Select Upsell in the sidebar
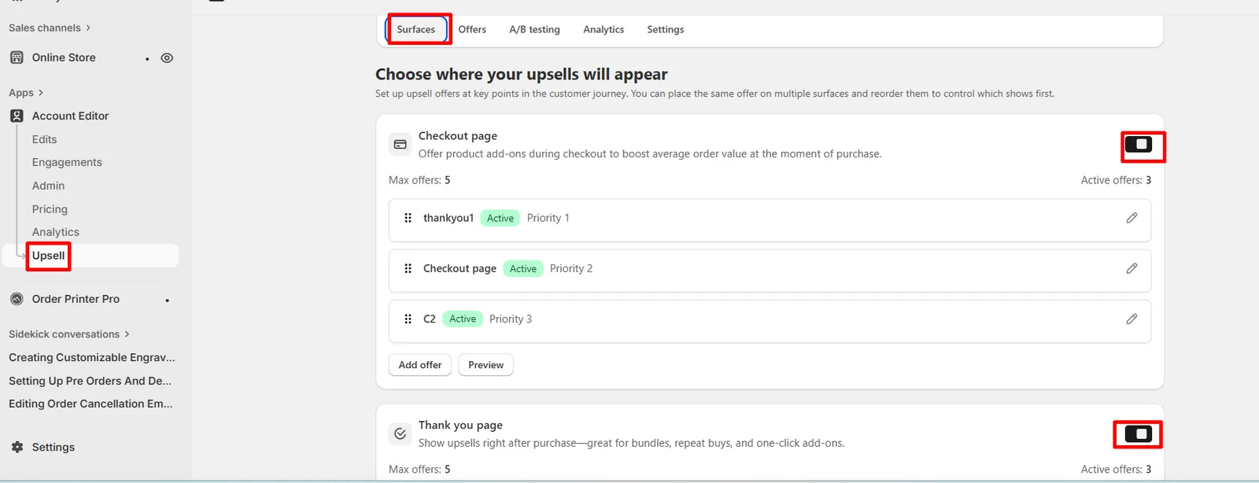 [49, 256]
